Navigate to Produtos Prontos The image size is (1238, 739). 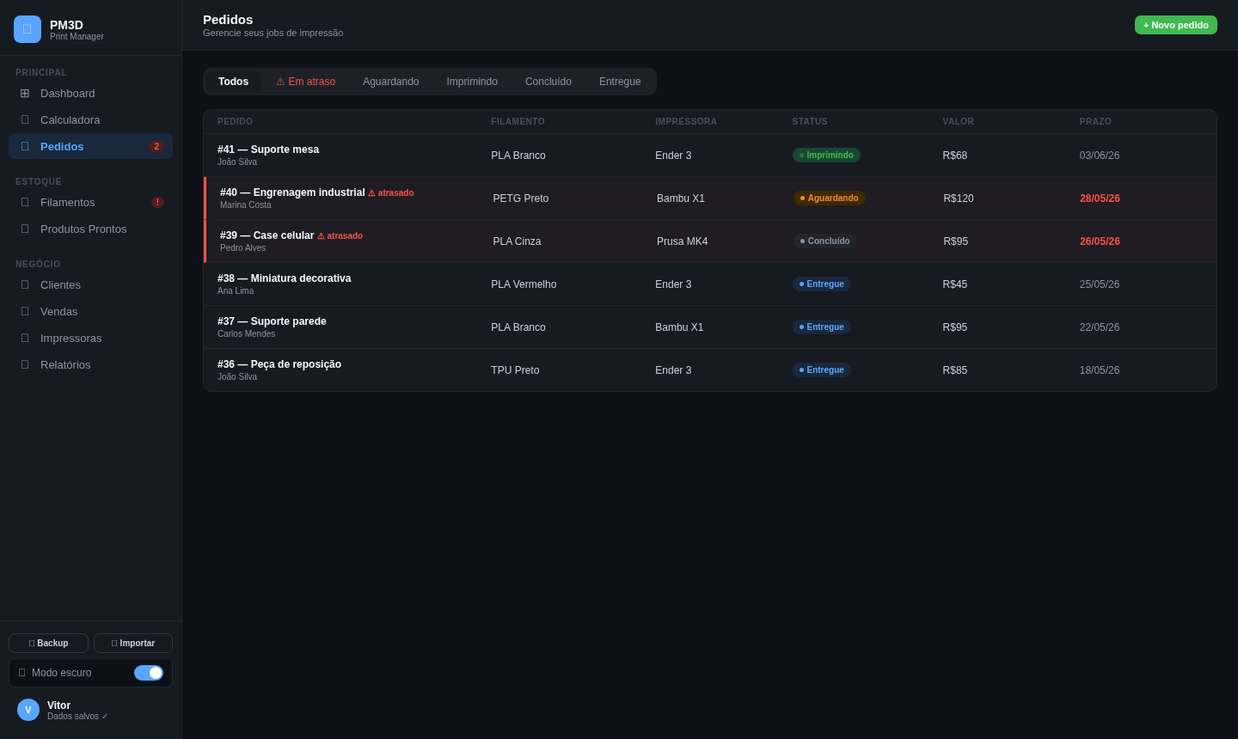point(90,229)
